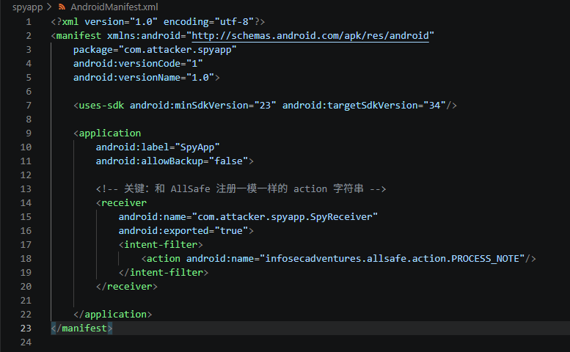Click android:versionName="1.0" attribute
This screenshot has width=570, height=352.
144,78
